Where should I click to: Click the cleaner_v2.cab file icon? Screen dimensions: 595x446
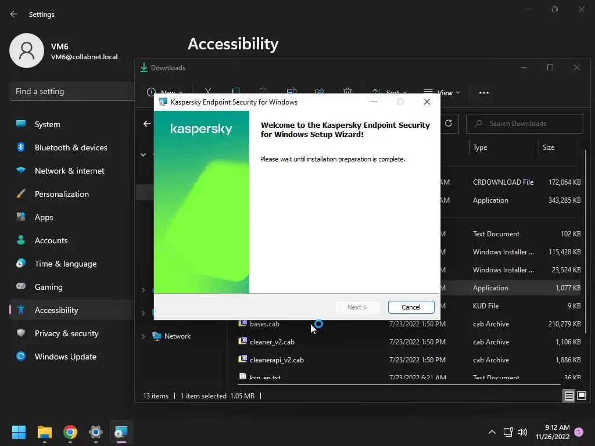click(242, 341)
